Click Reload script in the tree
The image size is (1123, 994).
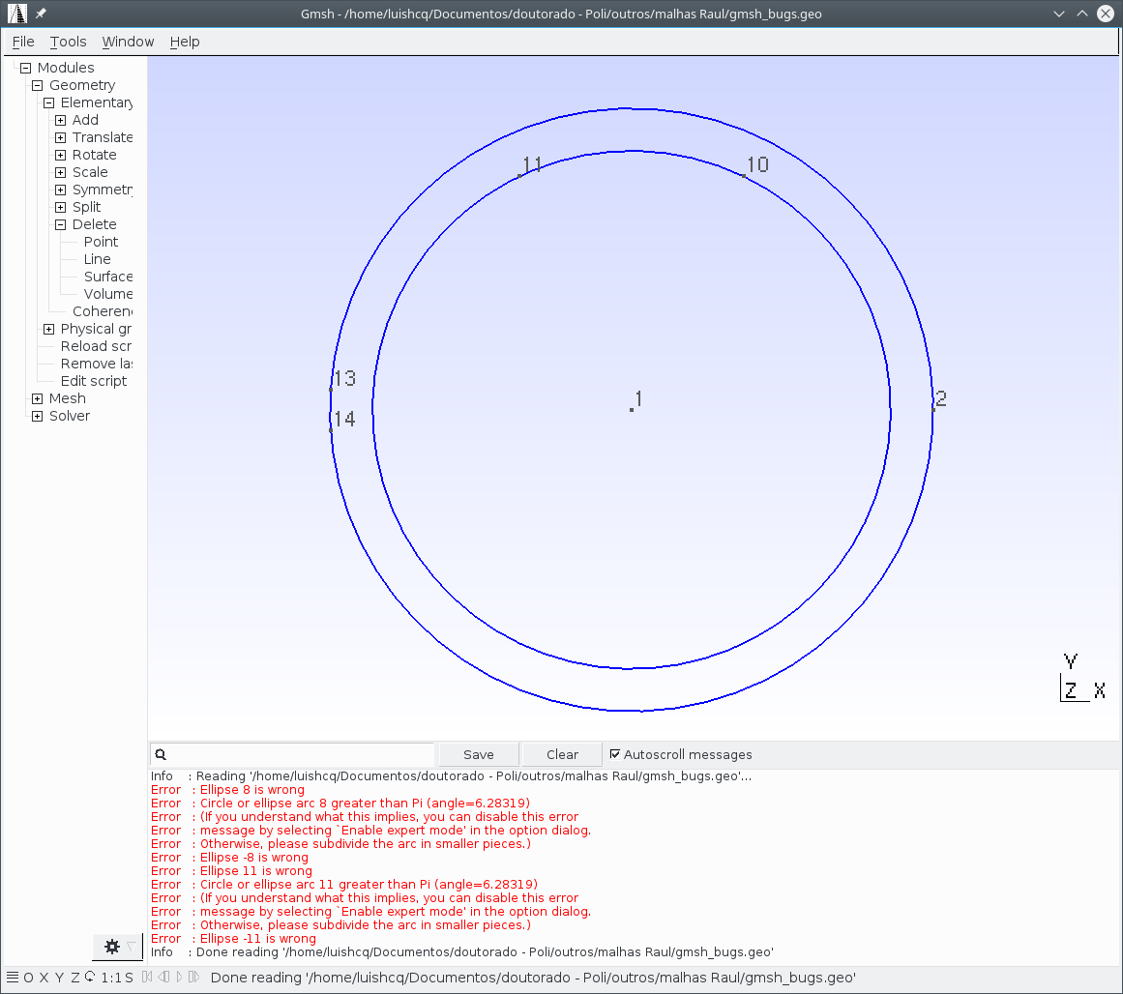96,346
